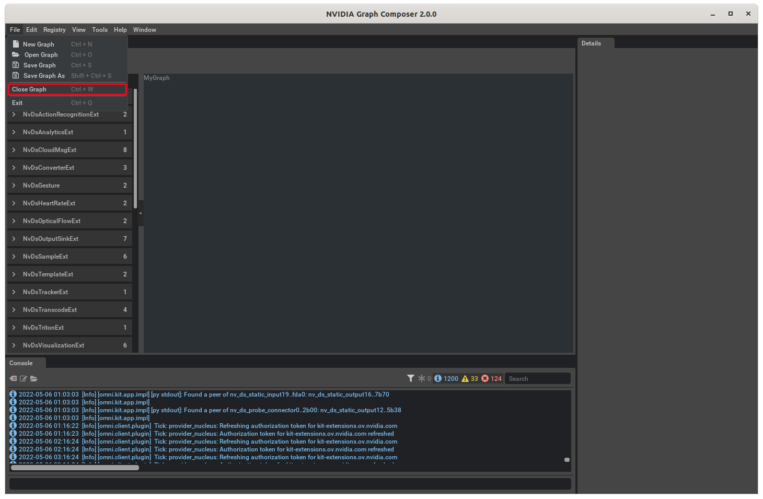The height and width of the screenshot is (499, 763).
Task: Clear the console output
Action: (x=13, y=378)
